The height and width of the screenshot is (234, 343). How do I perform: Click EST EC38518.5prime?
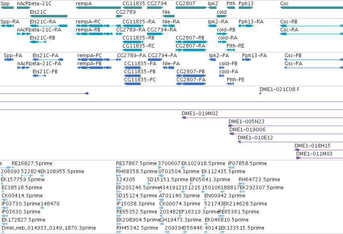(x=3, y=192)
